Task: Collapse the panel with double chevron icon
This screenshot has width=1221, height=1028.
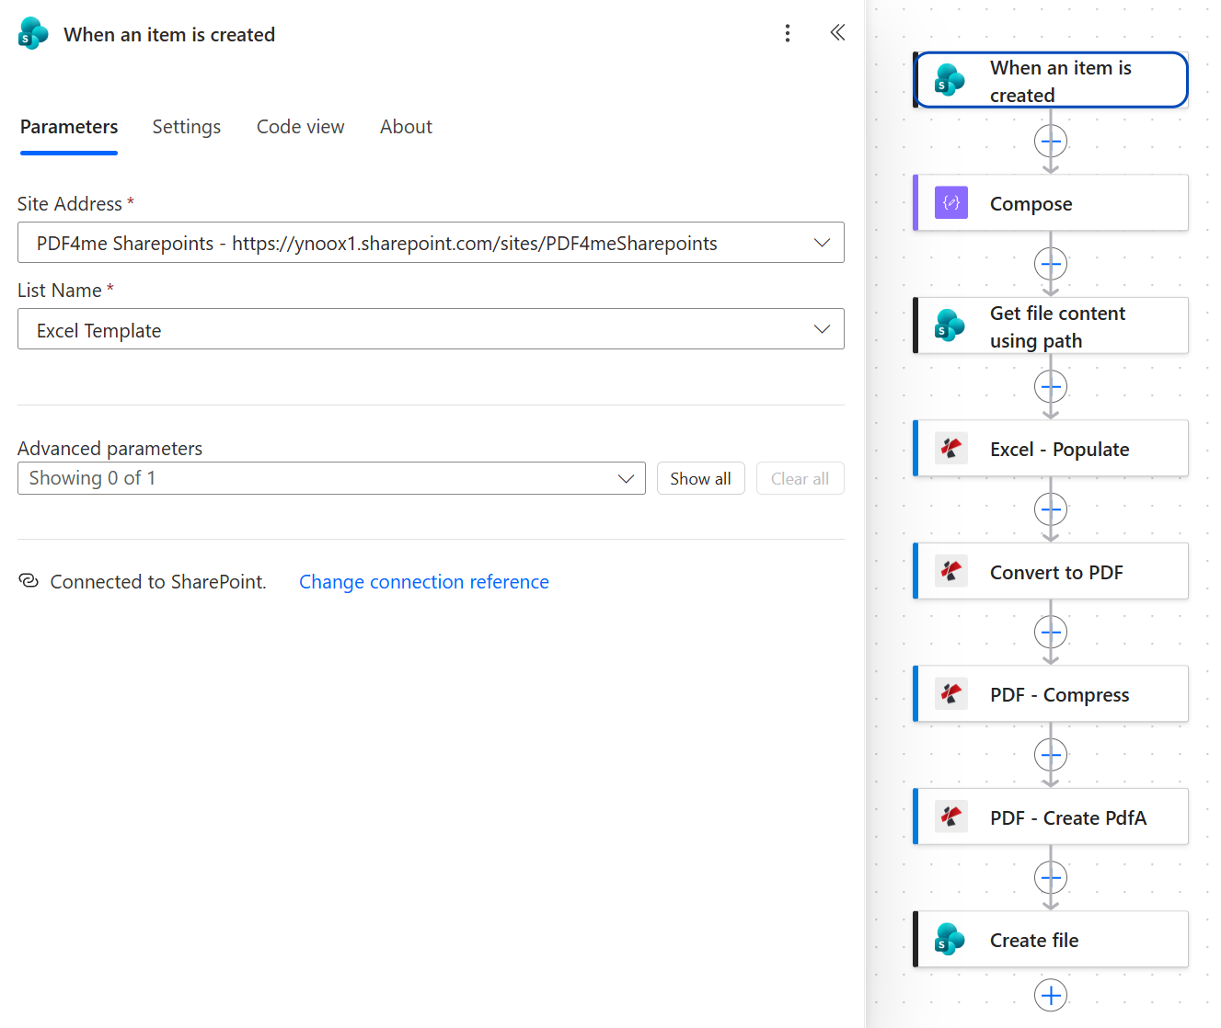Action: tap(837, 33)
